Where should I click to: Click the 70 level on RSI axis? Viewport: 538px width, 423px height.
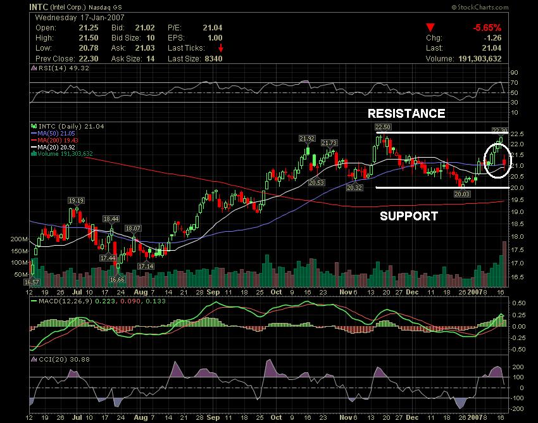pos(515,83)
